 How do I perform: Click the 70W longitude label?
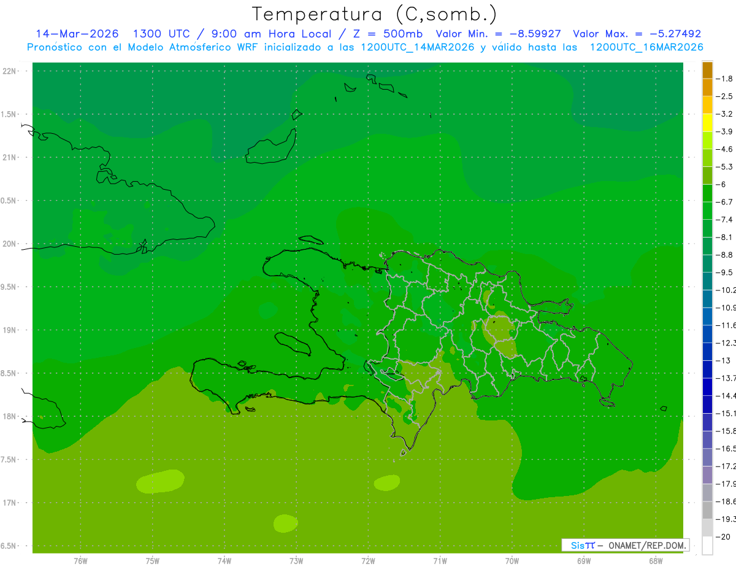(x=512, y=561)
